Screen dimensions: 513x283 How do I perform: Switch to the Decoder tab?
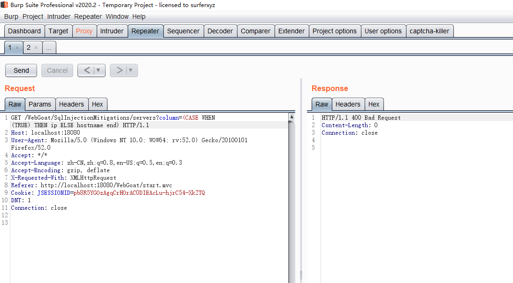pyautogui.click(x=220, y=31)
